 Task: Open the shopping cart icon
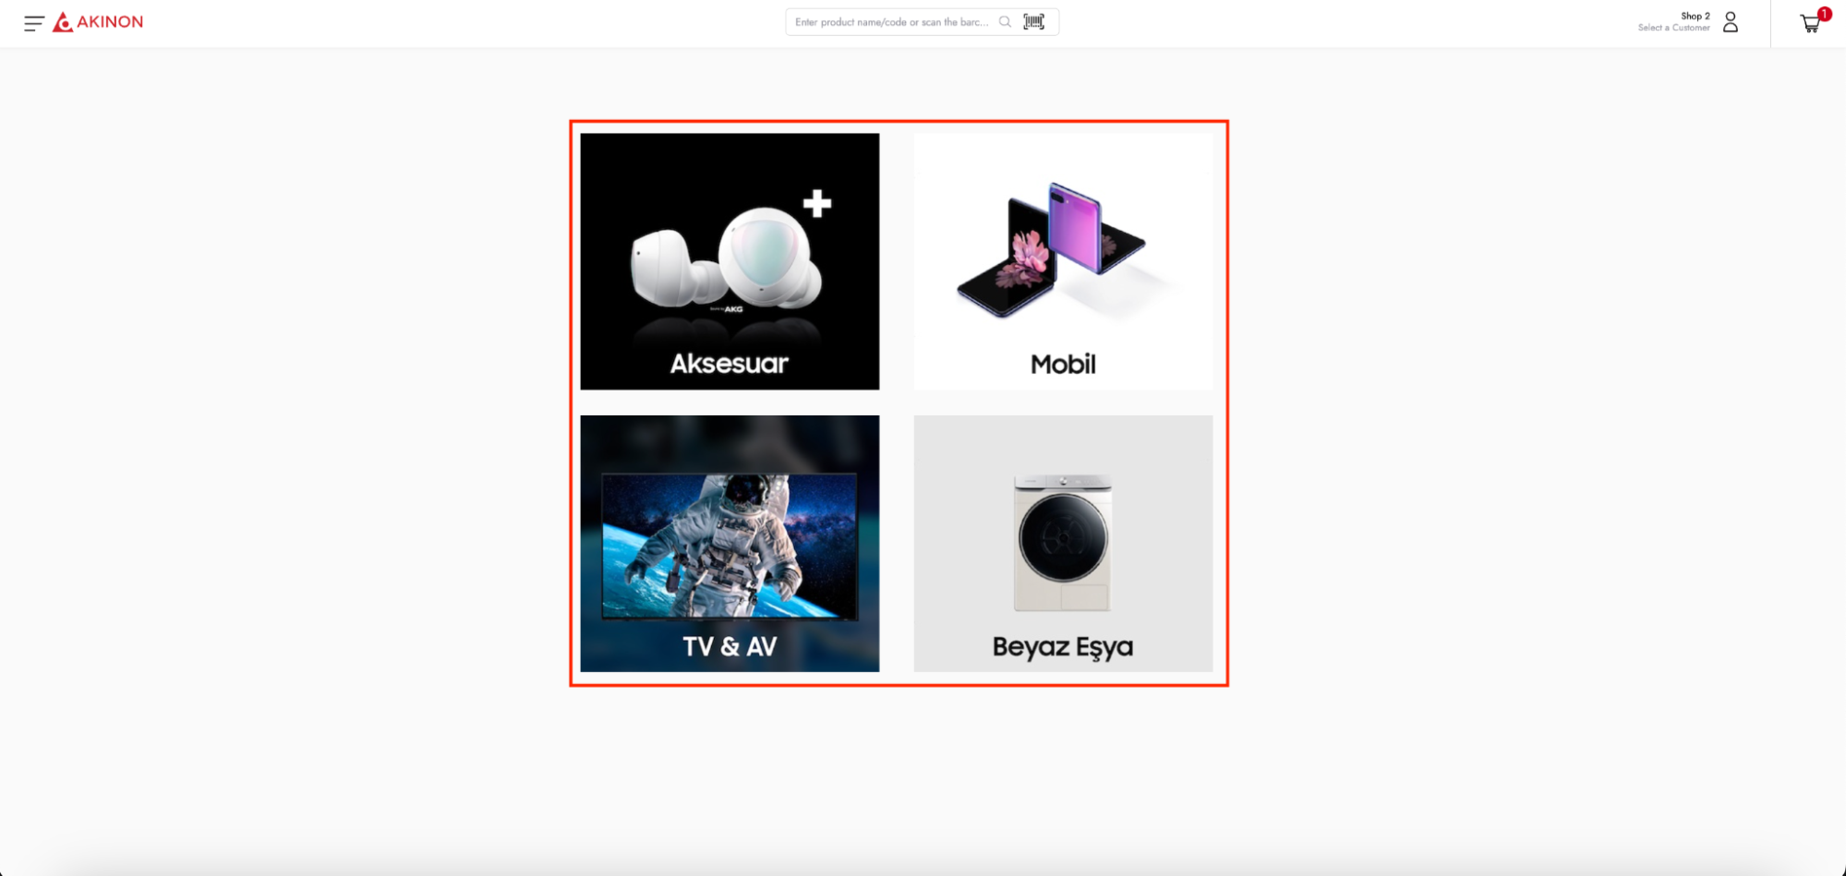[1811, 23]
